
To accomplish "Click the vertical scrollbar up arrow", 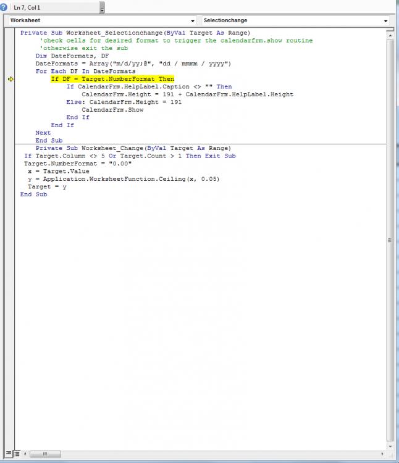I will pos(390,35).
